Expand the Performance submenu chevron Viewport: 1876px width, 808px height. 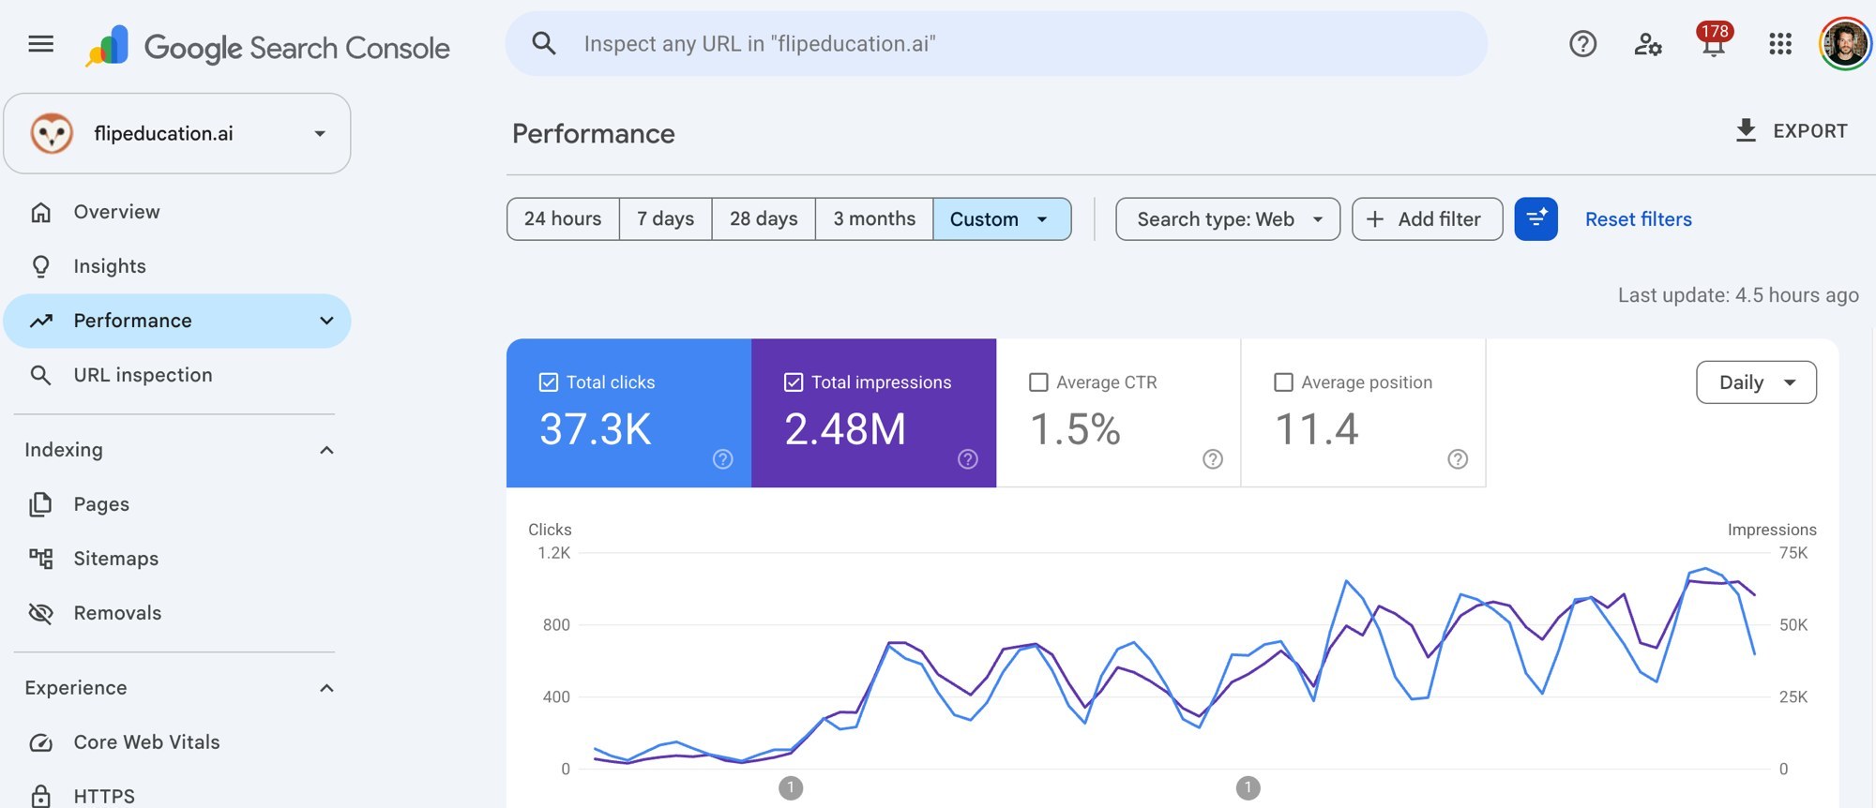click(x=326, y=321)
